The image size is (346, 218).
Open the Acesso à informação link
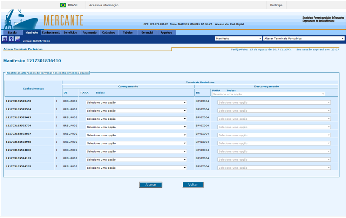(x=104, y=5)
